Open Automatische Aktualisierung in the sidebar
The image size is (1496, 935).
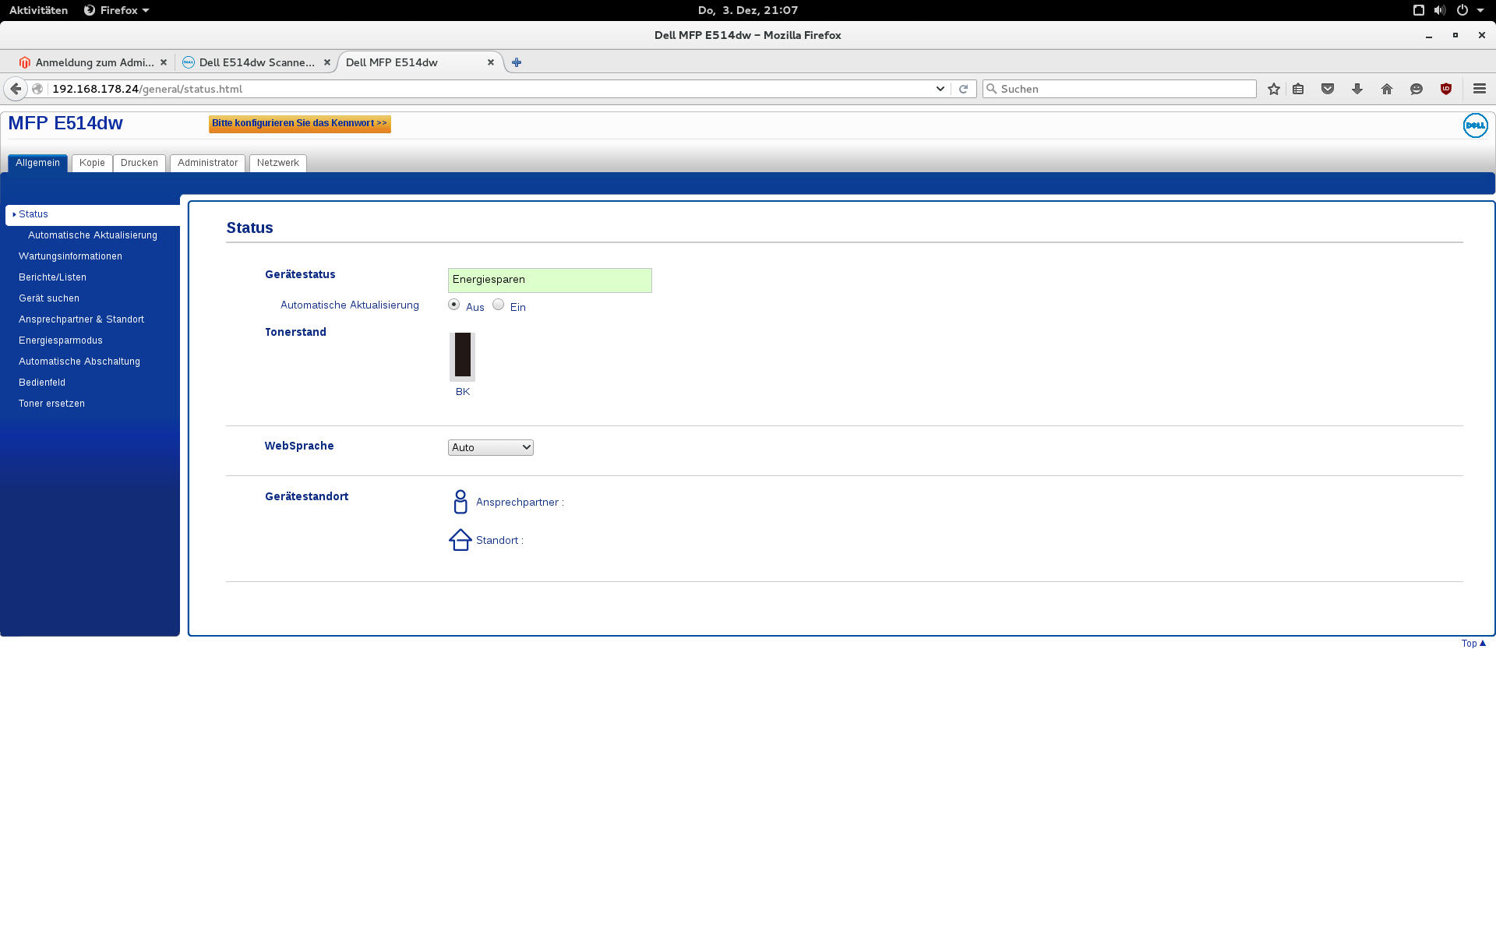93,235
